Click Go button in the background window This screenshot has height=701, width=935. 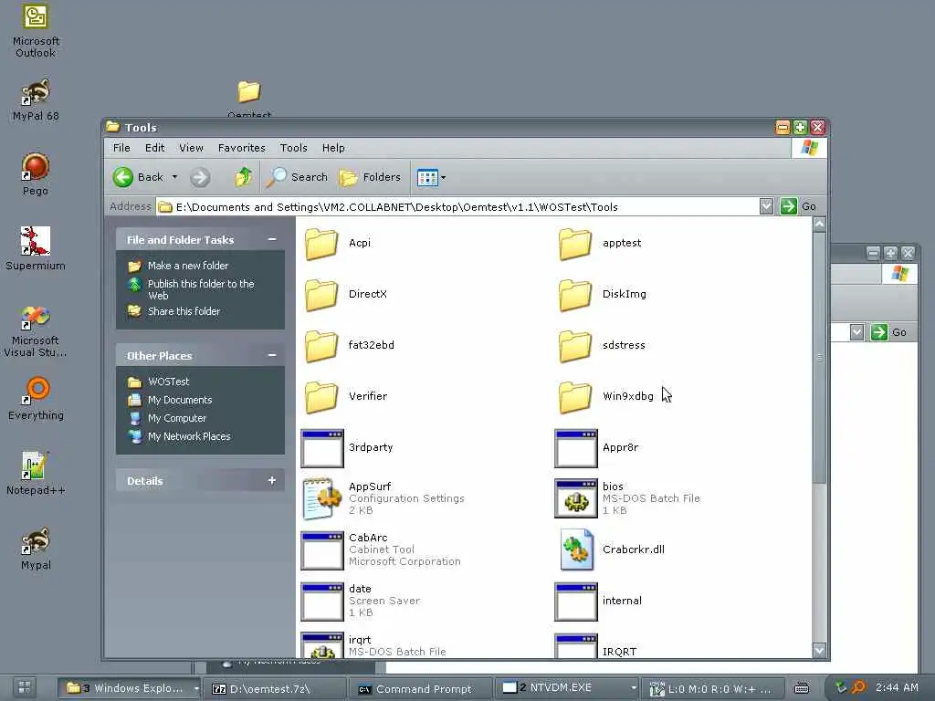pos(889,332)
